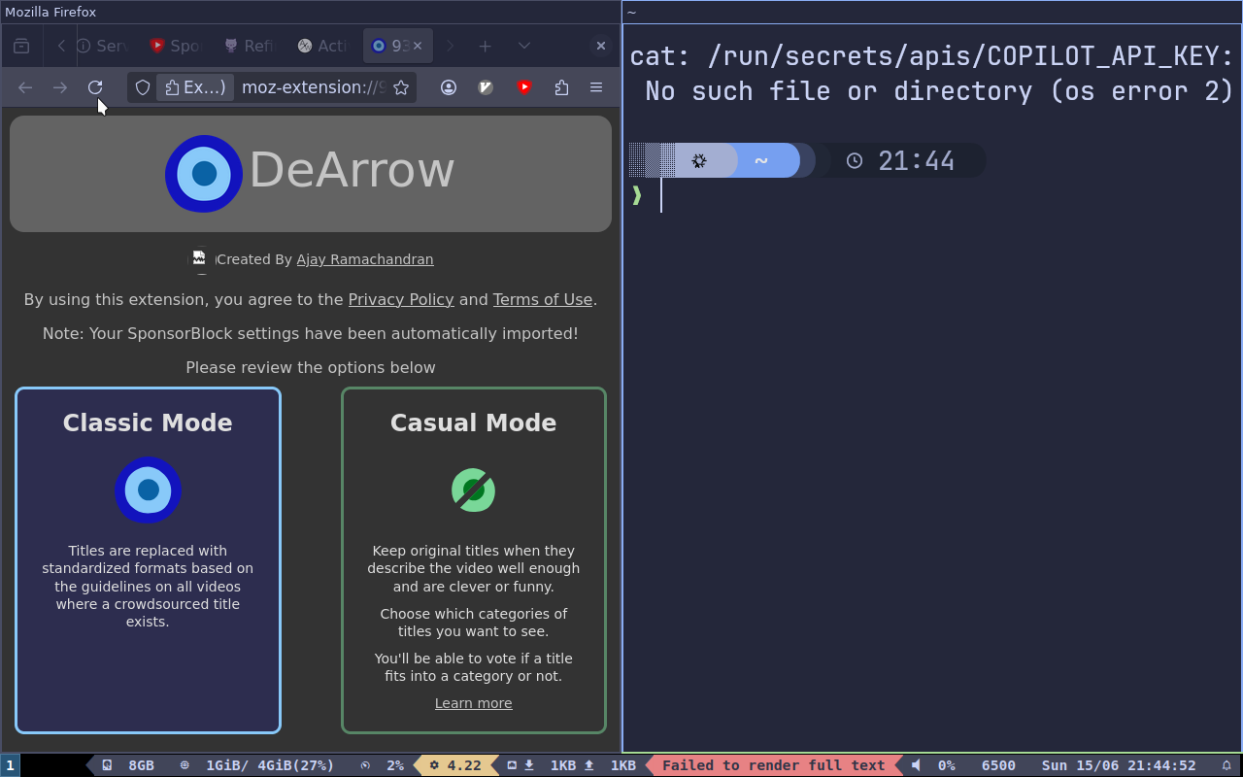Open notifications with the bell icon

tap(1226, 765)
